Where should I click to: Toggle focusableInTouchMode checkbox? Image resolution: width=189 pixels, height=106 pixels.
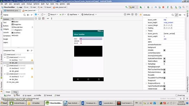164,78
